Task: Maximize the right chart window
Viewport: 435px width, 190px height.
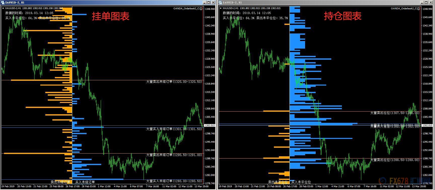Action: [x=426, y=3]
